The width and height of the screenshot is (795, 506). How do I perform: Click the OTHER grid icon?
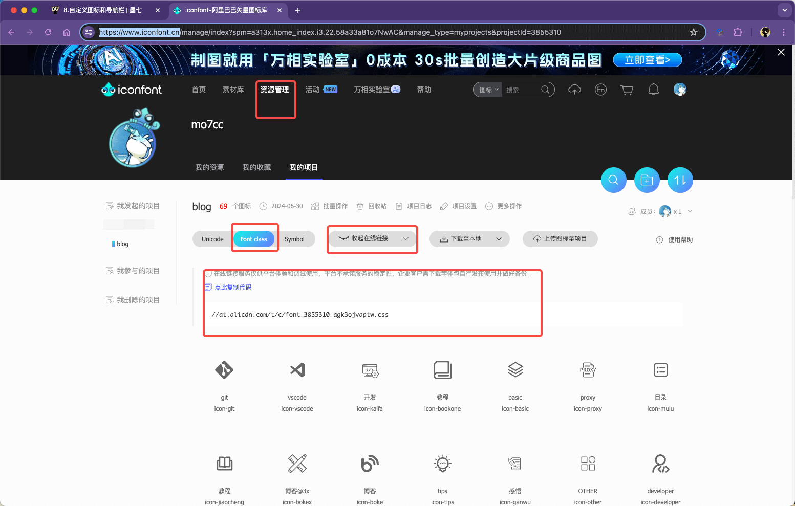point(588,464)
